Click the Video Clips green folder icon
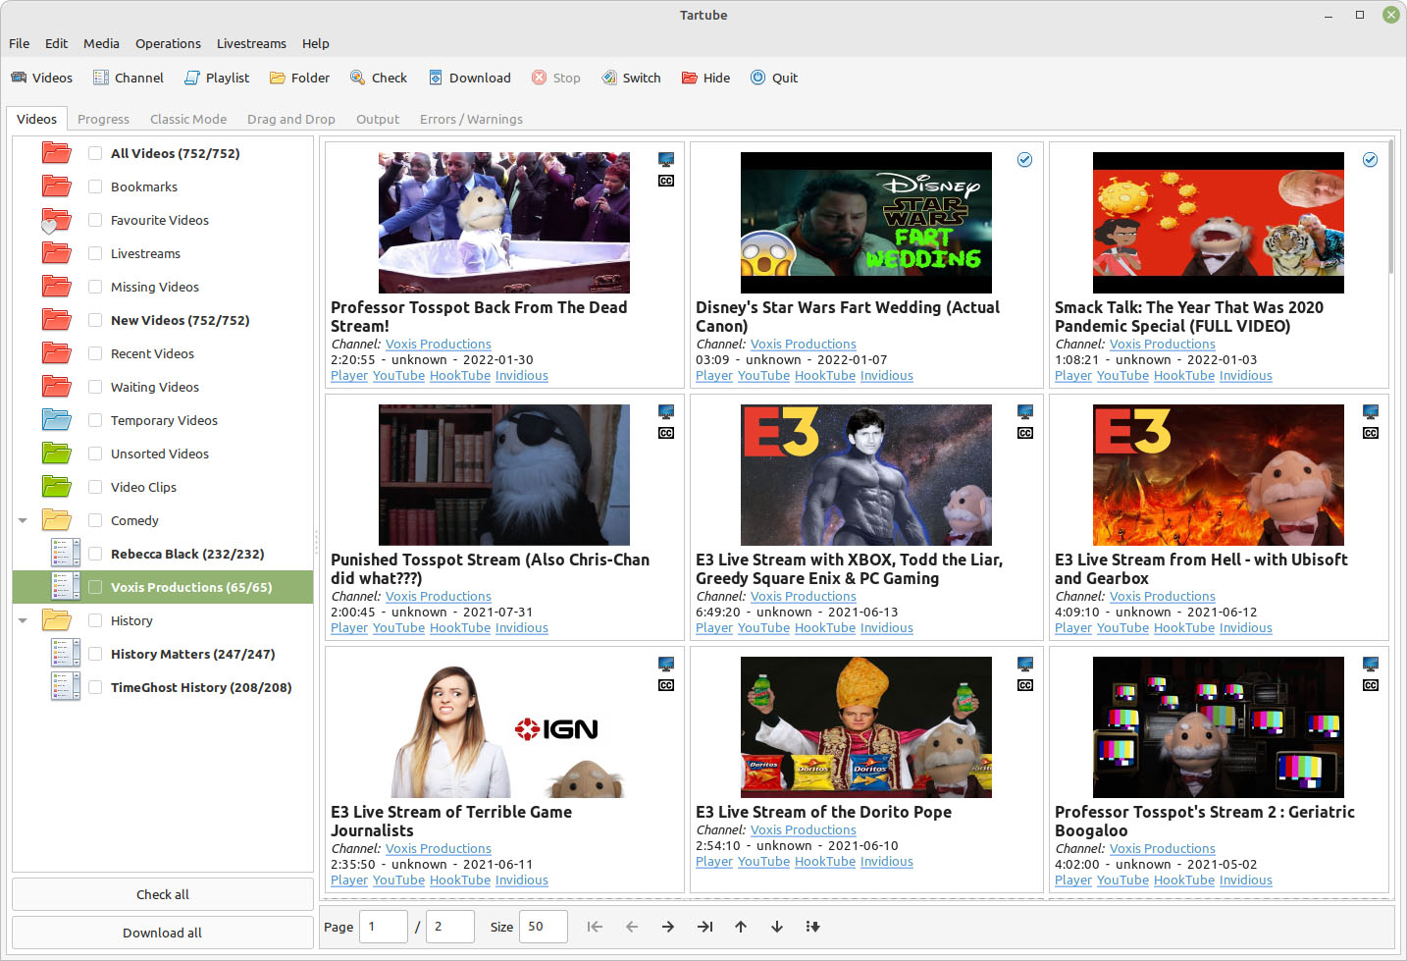This screenshot has height=961, width=1407. coord(57,487)
